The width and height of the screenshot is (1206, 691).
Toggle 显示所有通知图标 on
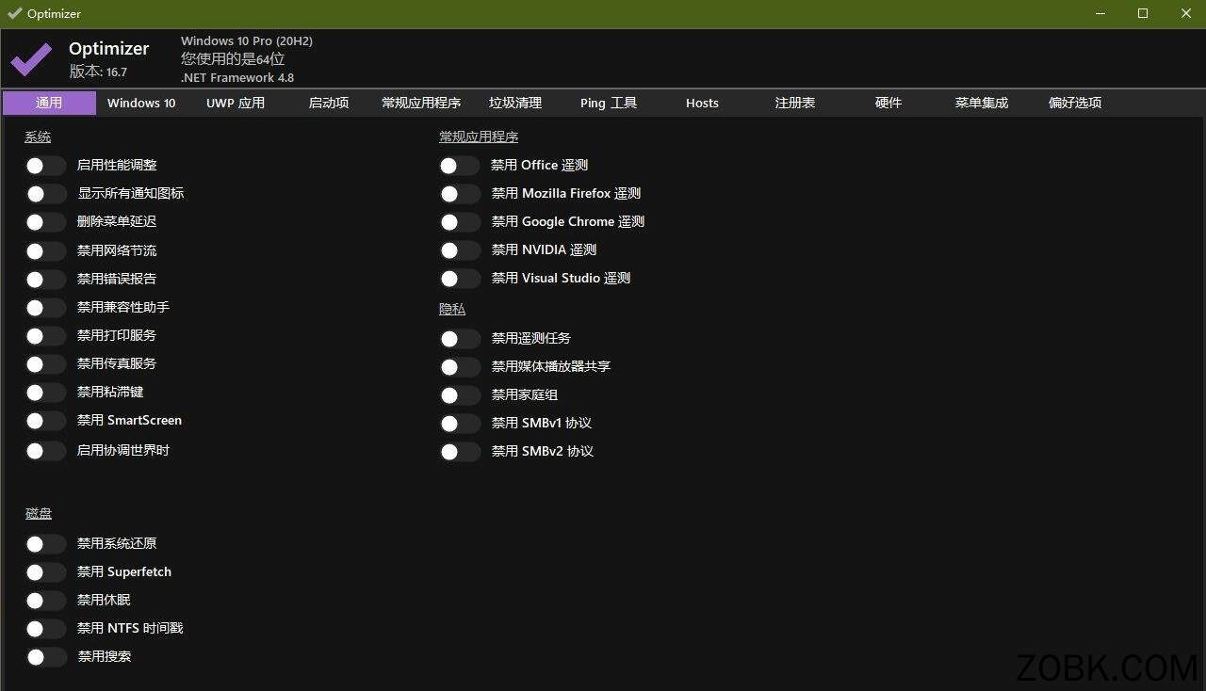44,193
